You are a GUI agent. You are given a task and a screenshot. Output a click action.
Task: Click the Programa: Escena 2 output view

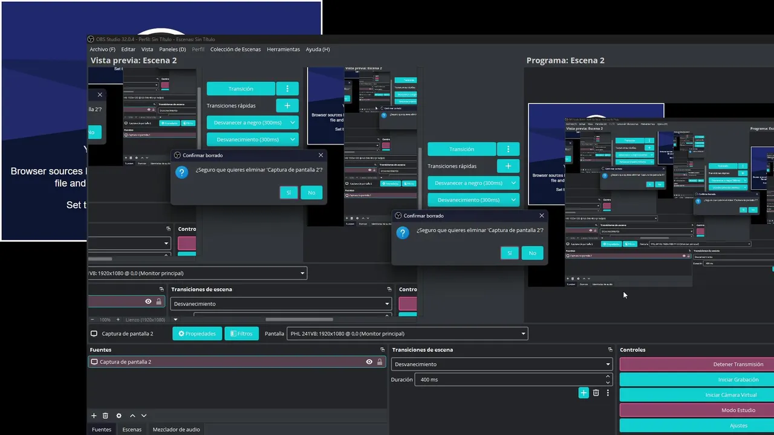pos(650,195)
